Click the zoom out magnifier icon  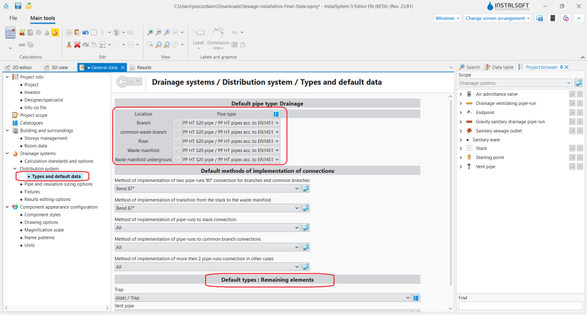tap(158, 33)
